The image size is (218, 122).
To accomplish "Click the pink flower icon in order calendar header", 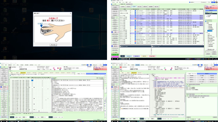I will click(54, 68).
